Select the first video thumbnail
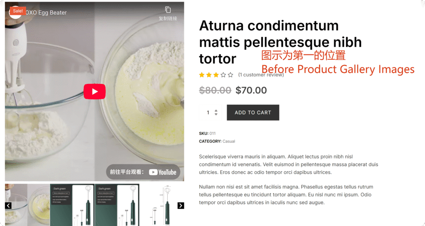 (x=27, y=205)
